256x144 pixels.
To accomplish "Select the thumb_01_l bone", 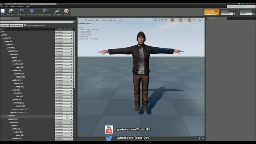I will (x=18, y=100).
